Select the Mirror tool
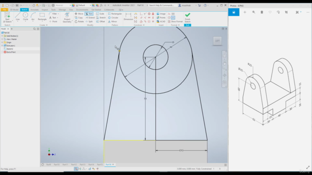Image resolution: width=312 pixels, height=175 pixels. (x=113, y=21)
